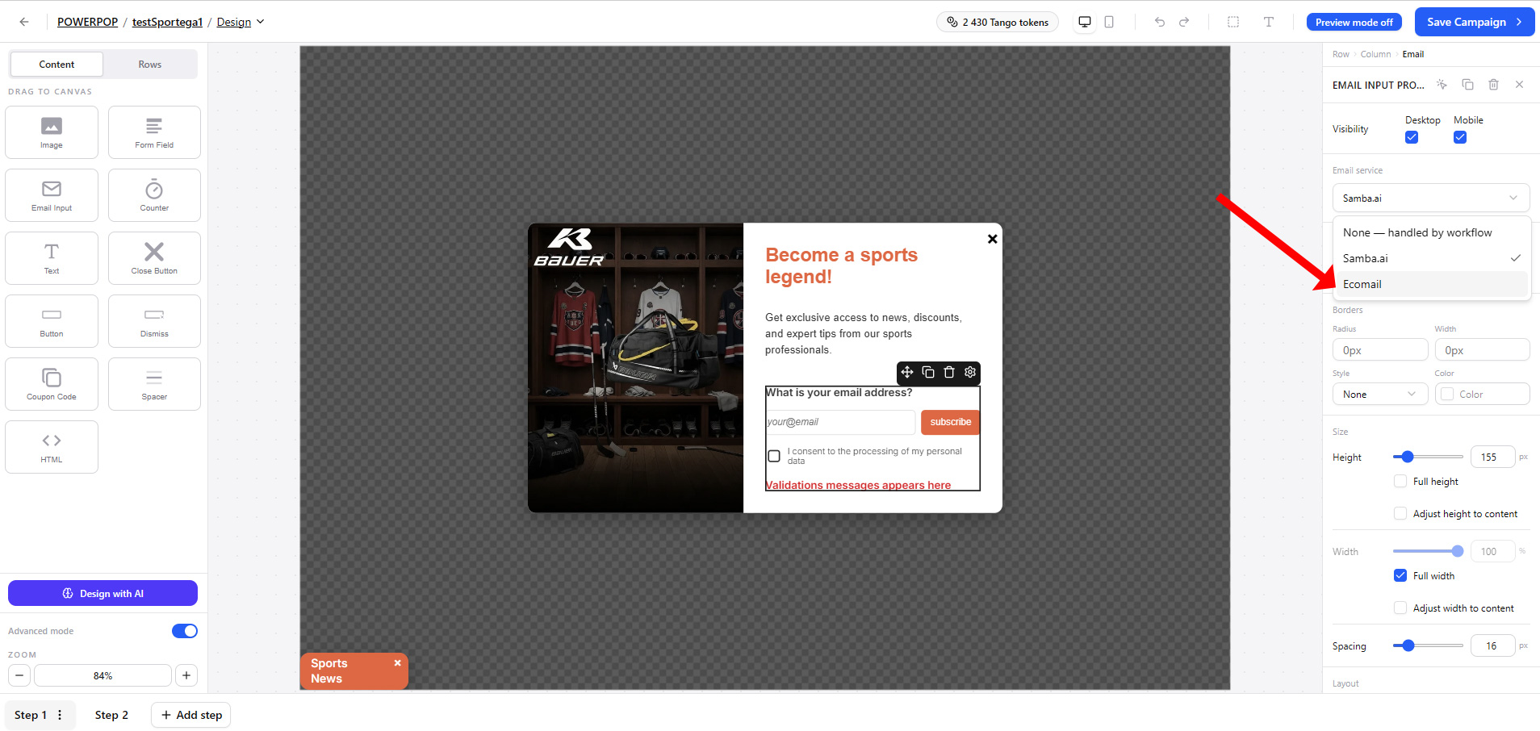
Task: Add the Email Input element
Action: tap(52, 195)
